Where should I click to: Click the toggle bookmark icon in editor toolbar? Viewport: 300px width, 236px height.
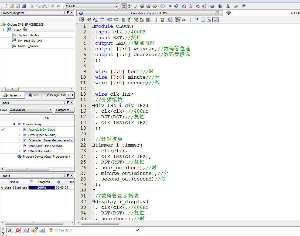pyautogui.click(x=123, y=20)
